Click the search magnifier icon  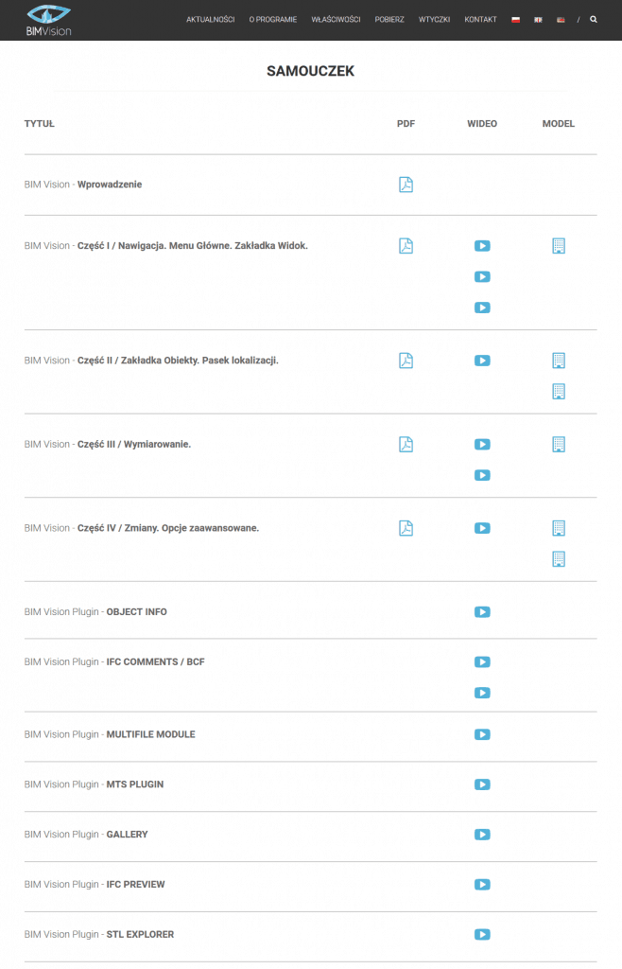tap(594, 19)
